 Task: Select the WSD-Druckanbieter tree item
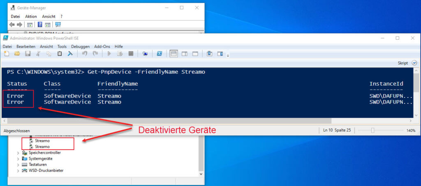click(x=46, y=170)
